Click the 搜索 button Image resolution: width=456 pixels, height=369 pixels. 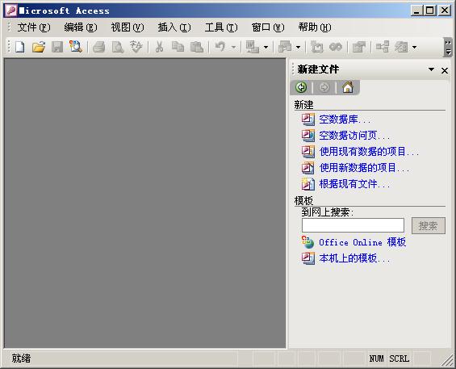(x=428, y=225)
